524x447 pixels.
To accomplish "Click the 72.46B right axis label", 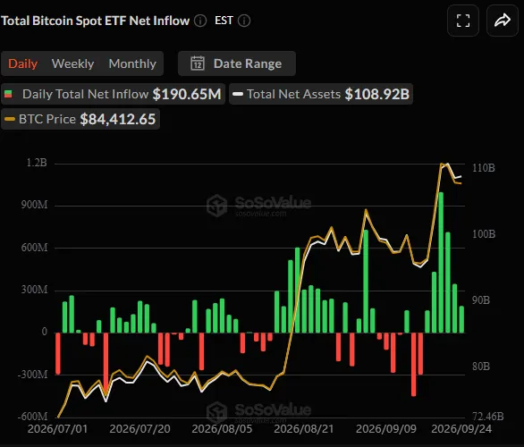I will click(488, 417).
